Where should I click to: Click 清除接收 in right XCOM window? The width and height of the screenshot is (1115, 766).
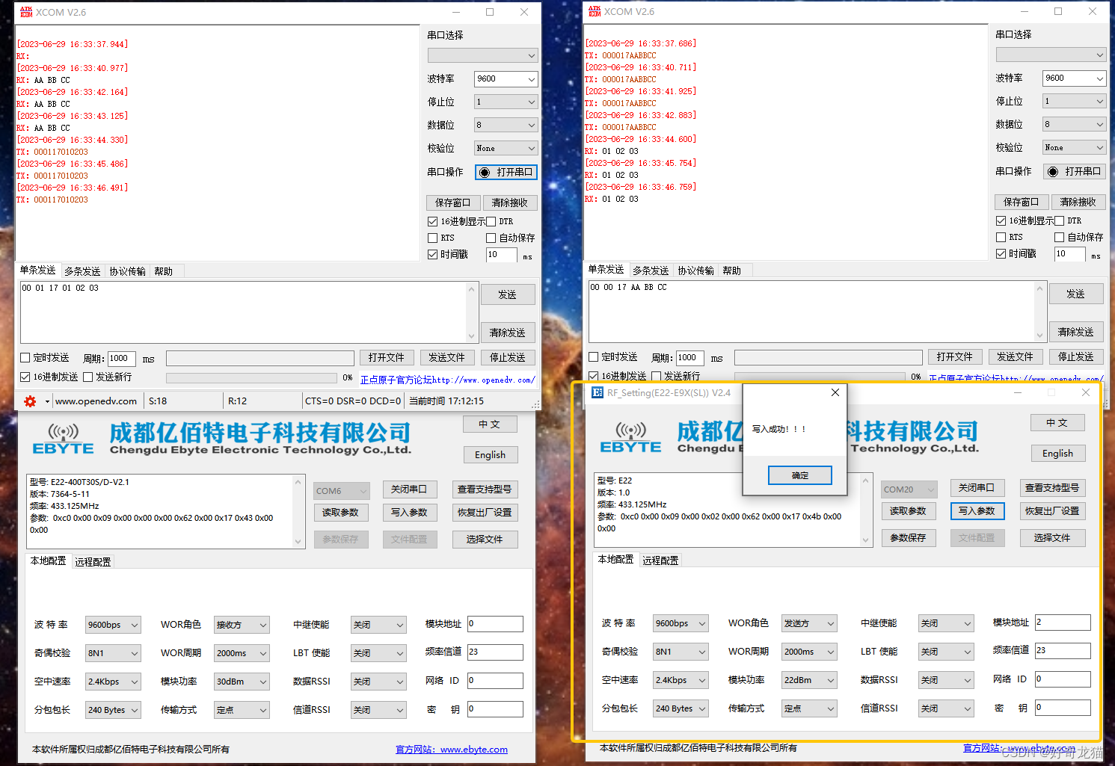(x=1078, y=202)
